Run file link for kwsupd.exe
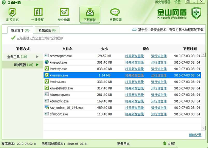Screen dimensions: 208x148 tap(159, 62)
